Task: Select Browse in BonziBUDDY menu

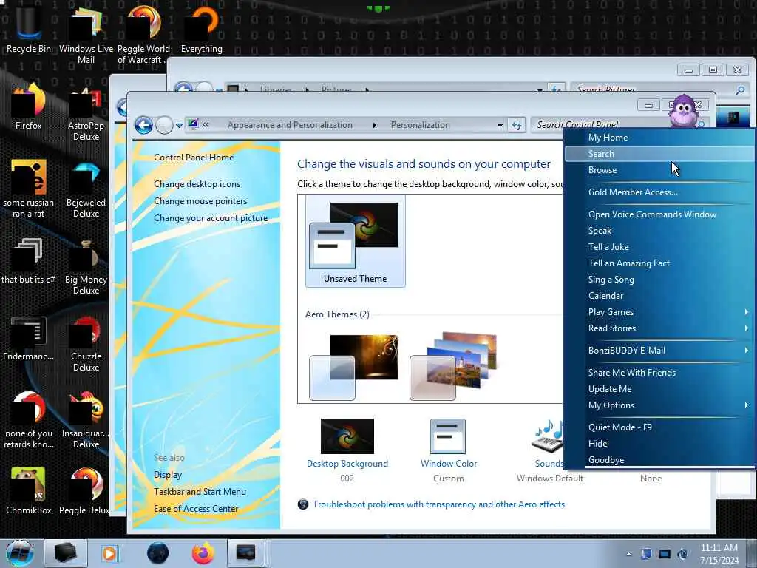Action: coord(659,170)
